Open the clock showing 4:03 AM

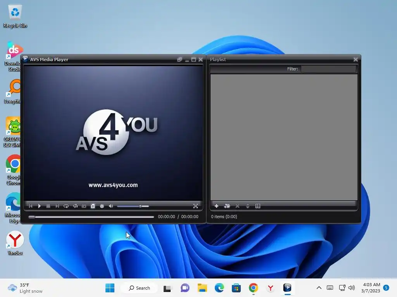click(x=371, y=288)
